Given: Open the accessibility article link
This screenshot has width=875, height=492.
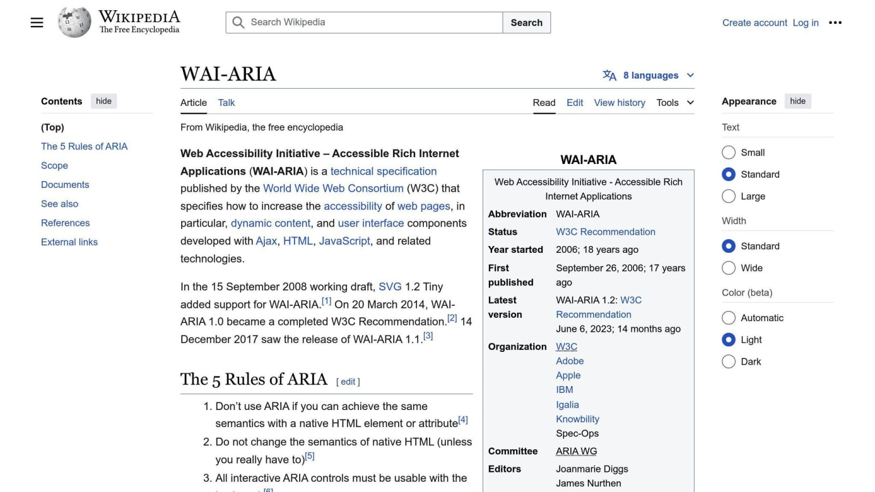Looking at the screenshot, I should [x=353, y=206].
